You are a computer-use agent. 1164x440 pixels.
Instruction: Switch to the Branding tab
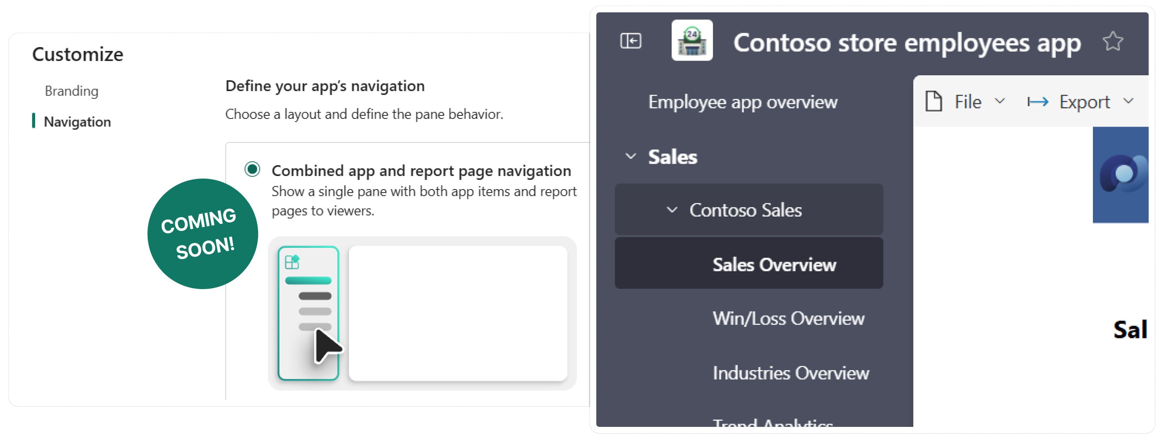[x=71, y=91]
